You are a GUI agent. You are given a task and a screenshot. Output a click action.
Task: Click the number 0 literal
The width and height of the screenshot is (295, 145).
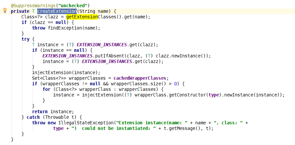(x=175, y=84)
